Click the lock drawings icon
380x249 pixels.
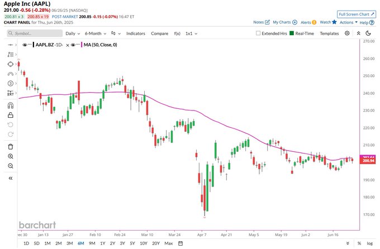(x=10, y=114)
